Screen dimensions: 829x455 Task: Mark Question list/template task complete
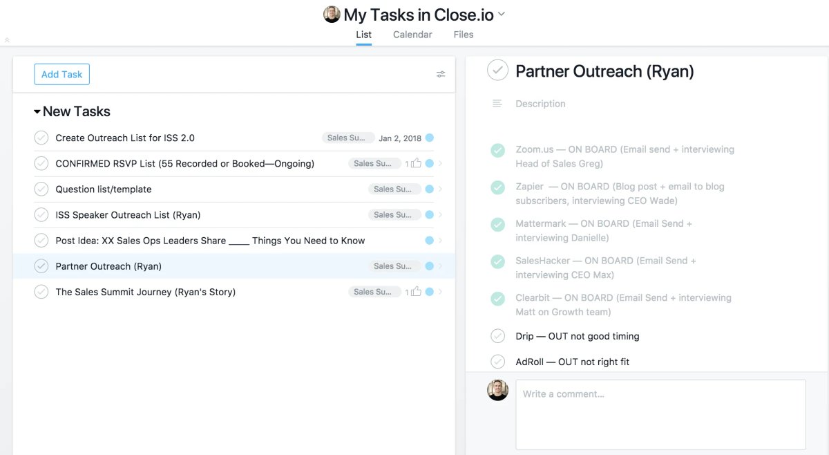click(x=41, y=189)
